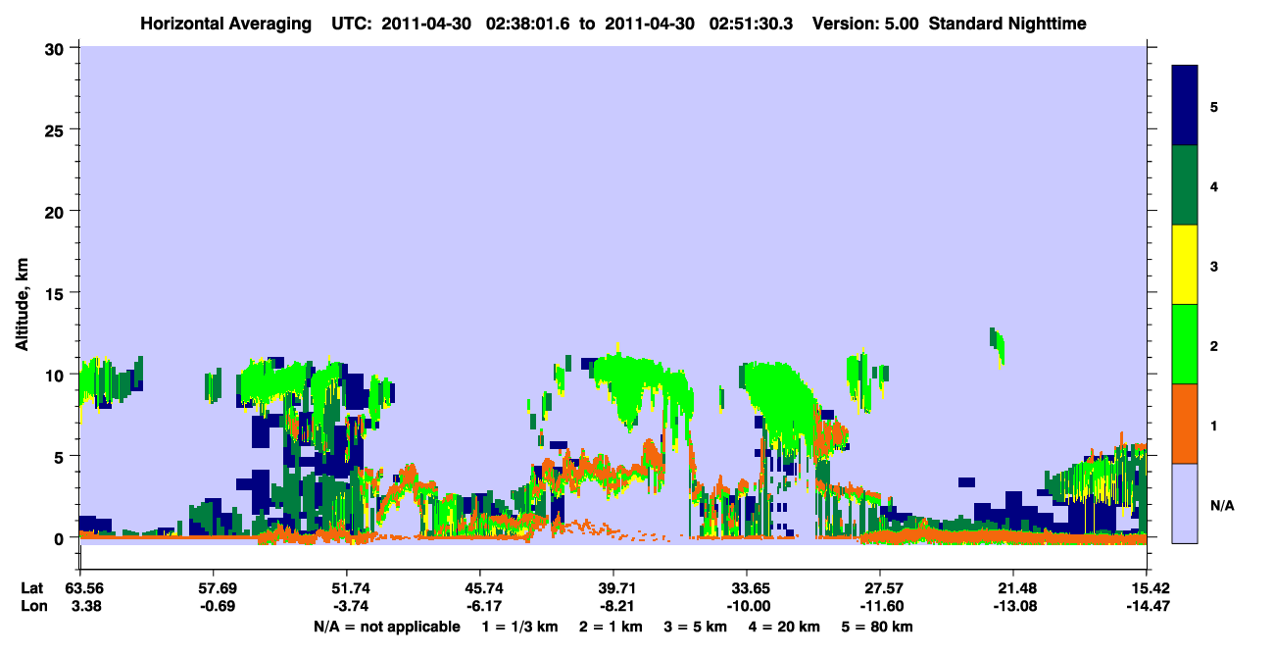1274x654 pixels.
Task: Click the yellow colorbar segment labeled 3
Action: click(1185, 264)
